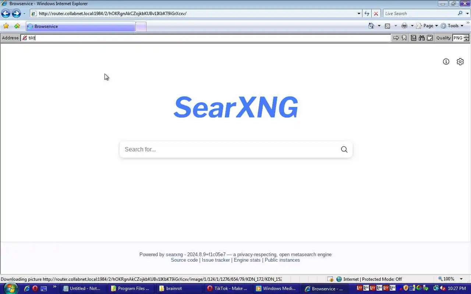Click the Show Desktop Quick Launch icon
This screenshot has height=294, width=471.
pyautogui.click(x=44, y=288)
